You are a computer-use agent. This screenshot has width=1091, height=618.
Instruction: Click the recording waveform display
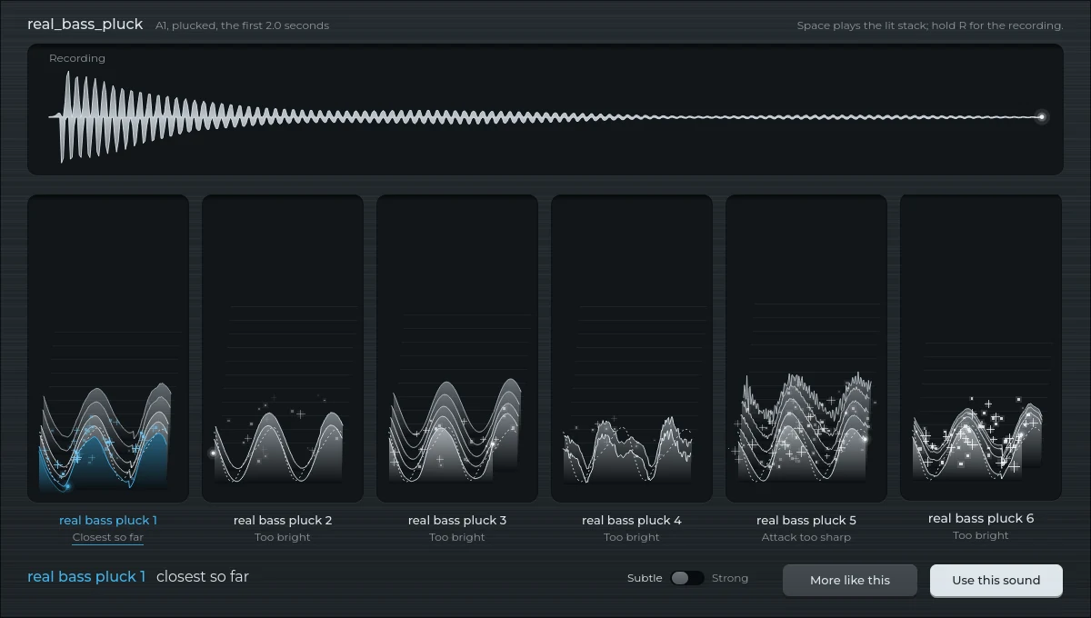click(545, 109)
